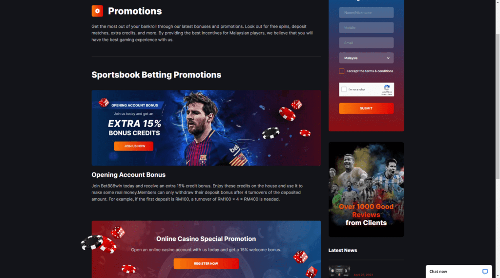
Task: Select the Email input field
Action: (366, 43)
